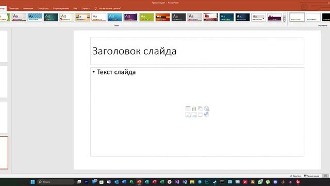This screenshot has width=330, height=186.
Task: Apply the purple theme
Action: click(130, 17)
